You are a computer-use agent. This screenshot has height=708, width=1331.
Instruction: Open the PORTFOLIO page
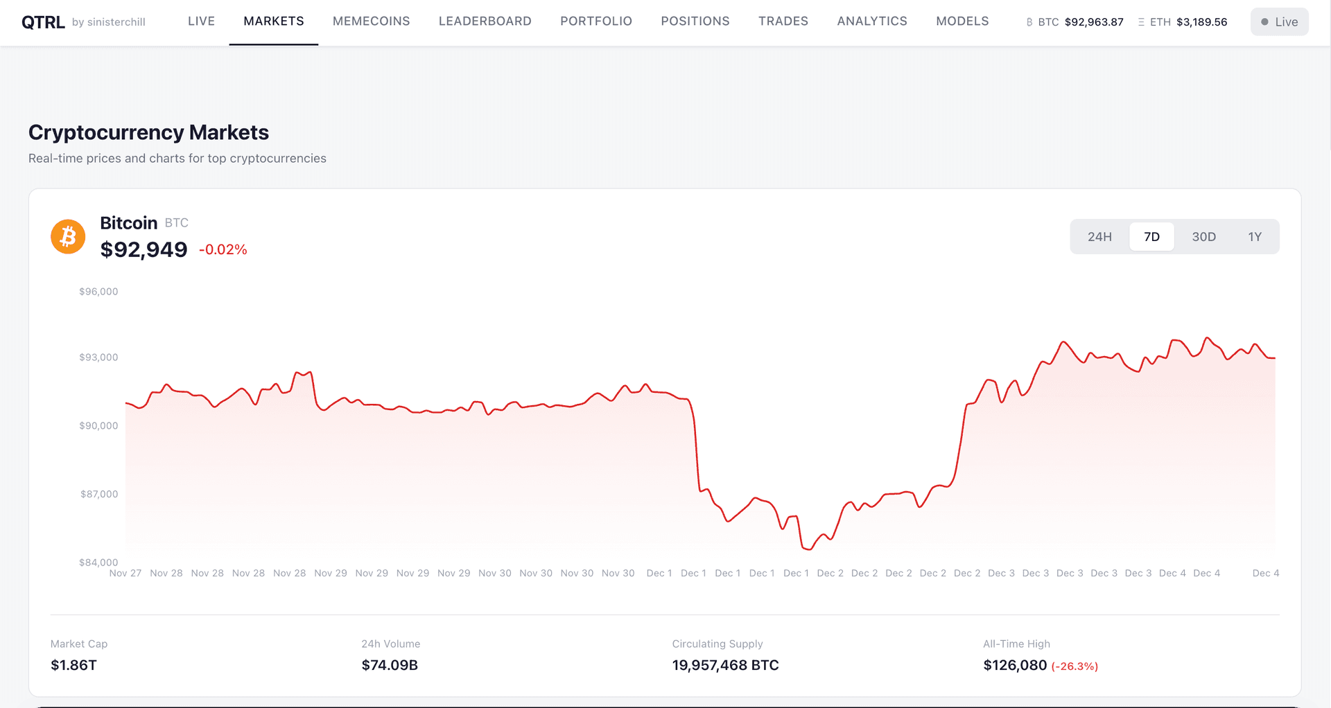click(x=596, y=21)
